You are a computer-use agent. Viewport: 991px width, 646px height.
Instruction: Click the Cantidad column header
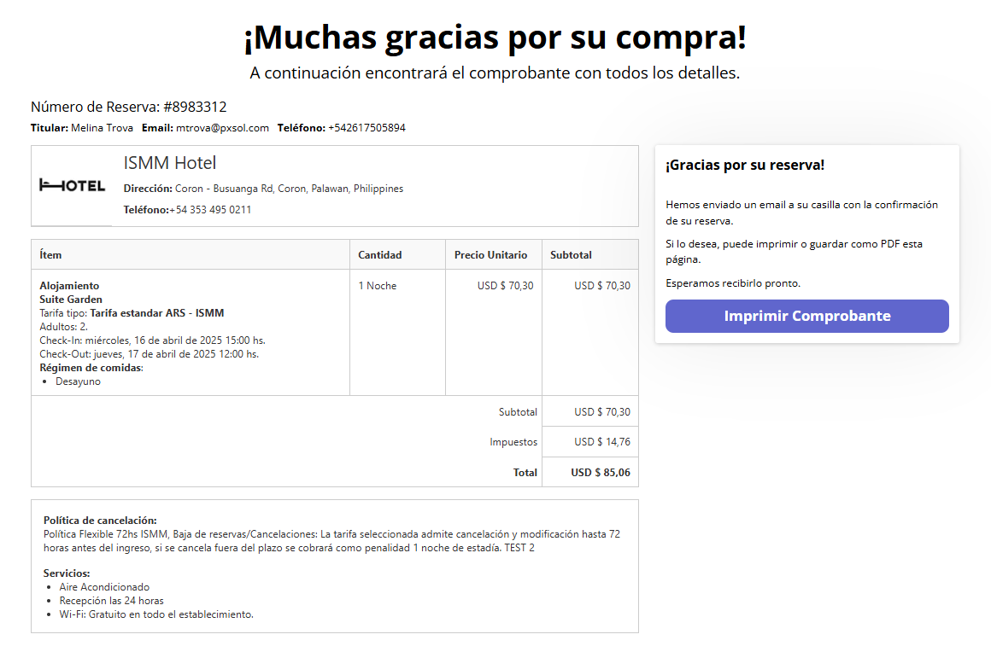(x=379, y=255)
